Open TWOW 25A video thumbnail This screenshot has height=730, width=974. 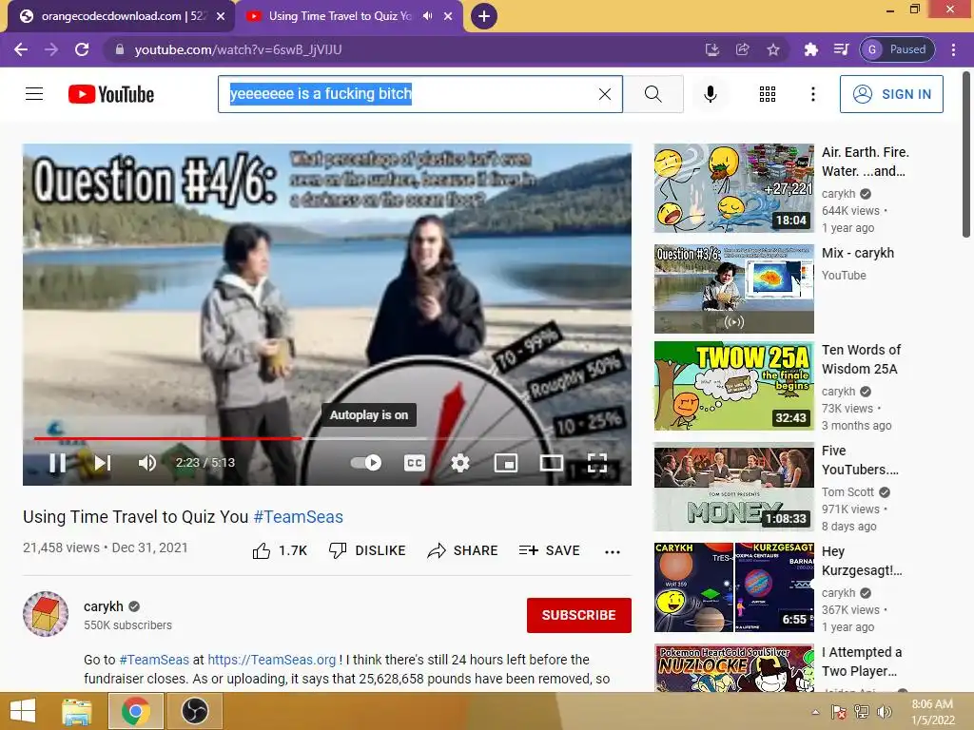733,386
